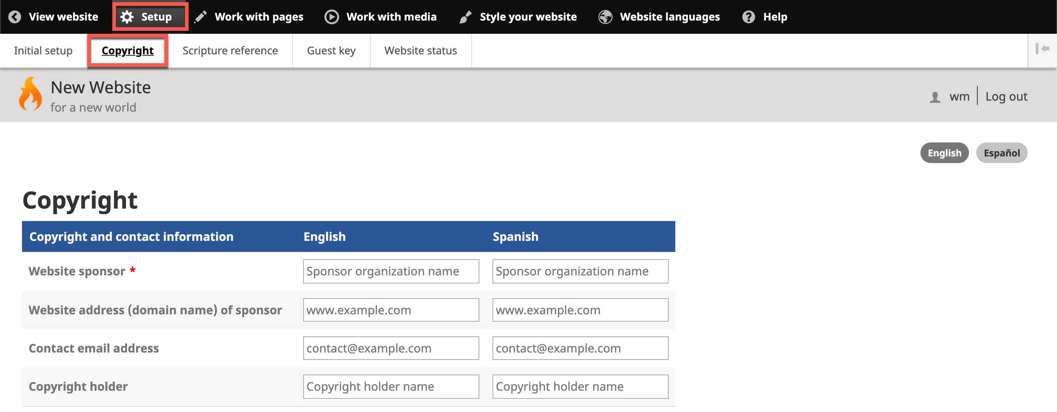Select the English language toggle
The image size is (1057, 412).
944,153
